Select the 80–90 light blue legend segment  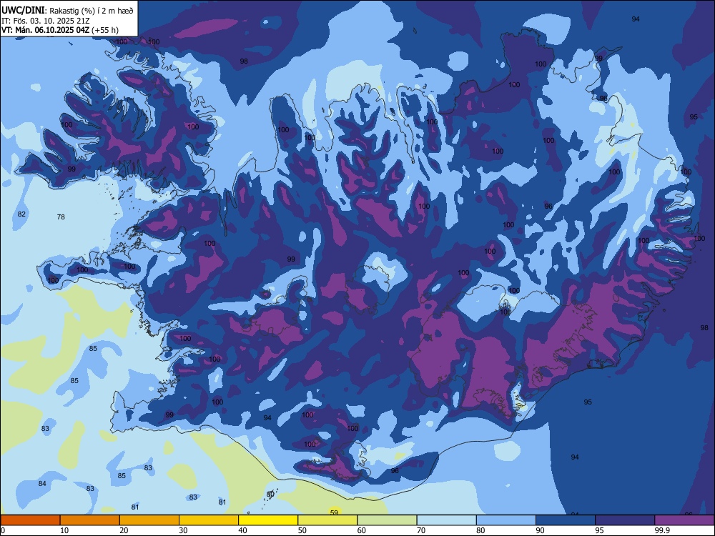[506, 520]
